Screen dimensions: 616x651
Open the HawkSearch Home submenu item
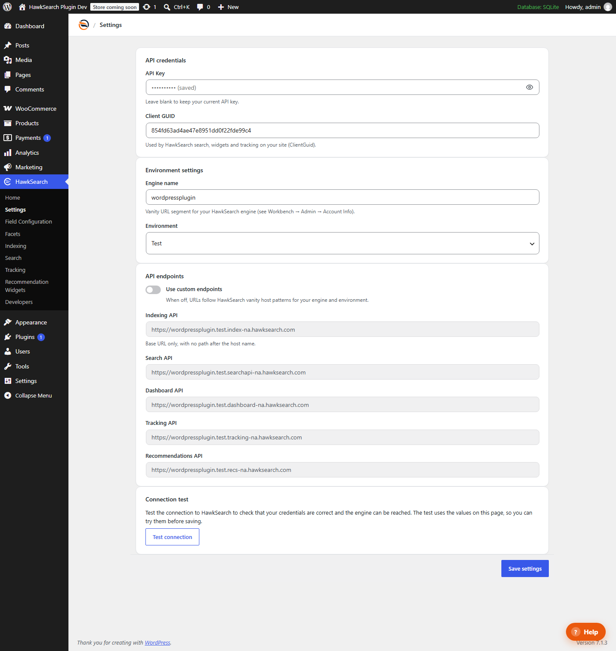[x=12, y=198]
